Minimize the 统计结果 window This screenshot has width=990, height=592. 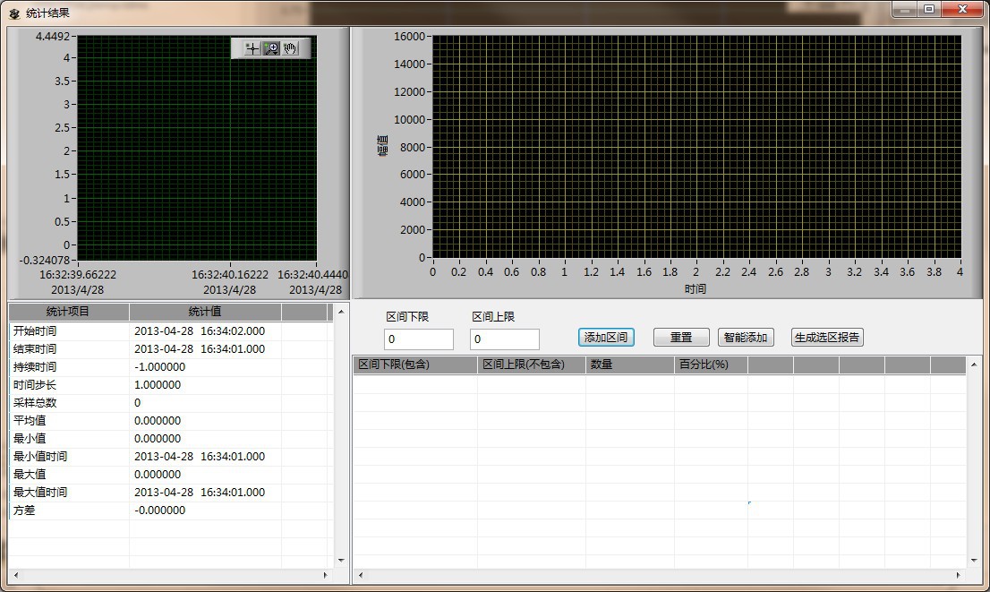pos(905,10)
